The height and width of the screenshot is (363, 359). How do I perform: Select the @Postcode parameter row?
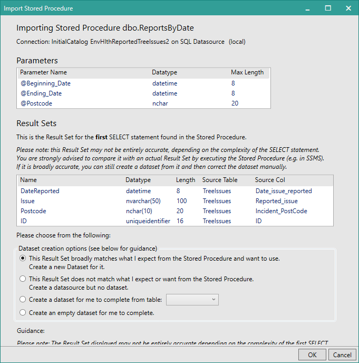click(143, 103)
